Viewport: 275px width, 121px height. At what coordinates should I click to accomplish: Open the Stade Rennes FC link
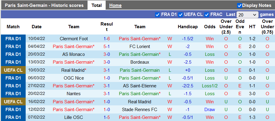(139, 110)
